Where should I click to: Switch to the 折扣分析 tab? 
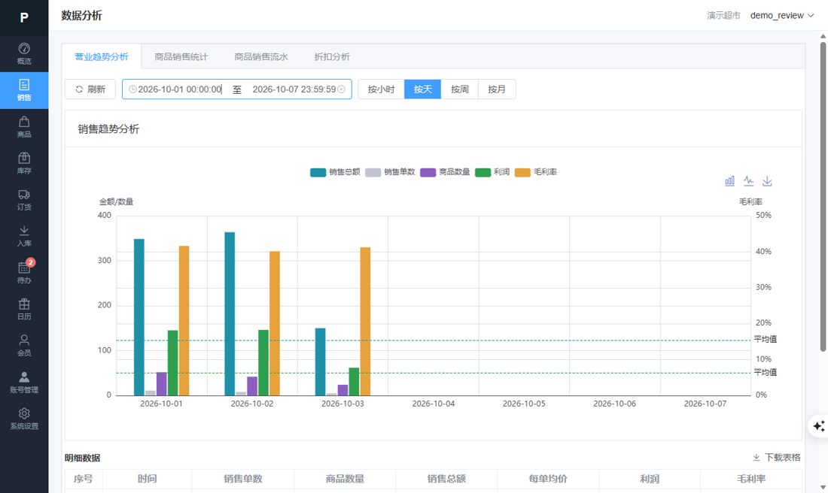(x=332, y=56)
